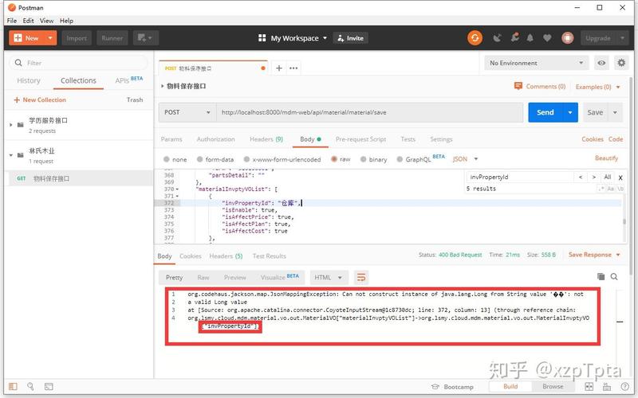Open the user avatar menu
This screenshot has width=638, height=398.
[567, 38]
